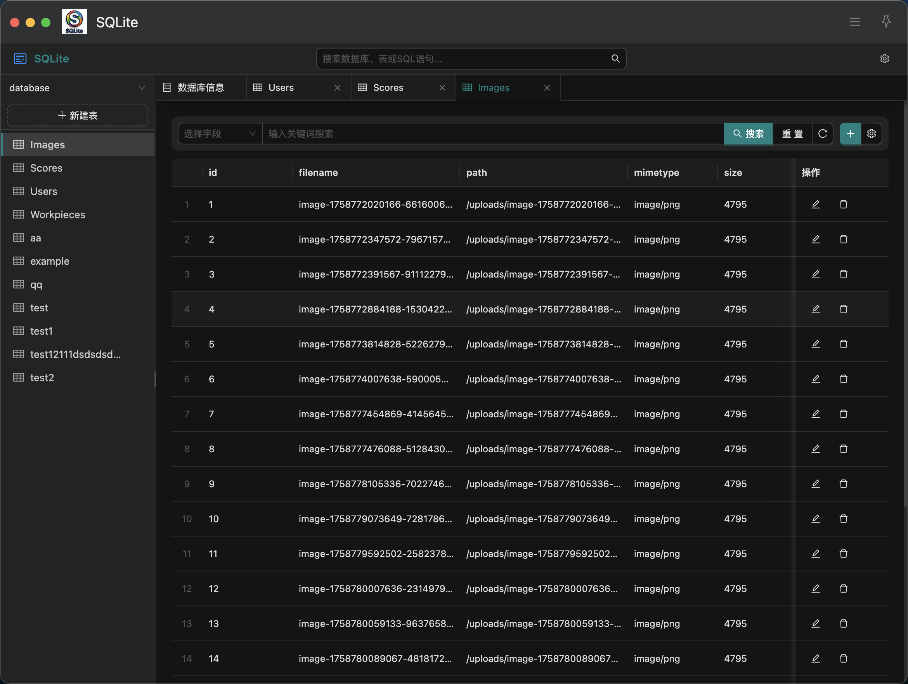This screenshot has width=908, height=684.
Task: Expand the database selector dropdown
Action: [x=78, y=88]
